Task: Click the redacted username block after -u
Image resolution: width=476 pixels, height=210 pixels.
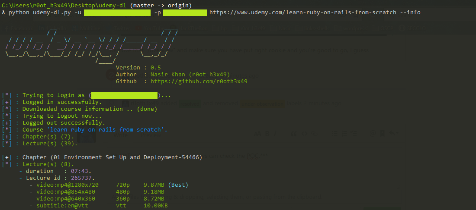Action: click(x=117, y=13)
